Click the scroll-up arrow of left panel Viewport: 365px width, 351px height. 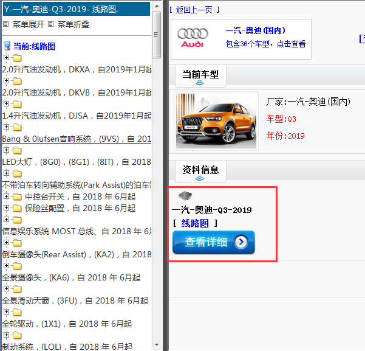click(x=157, y=6)
